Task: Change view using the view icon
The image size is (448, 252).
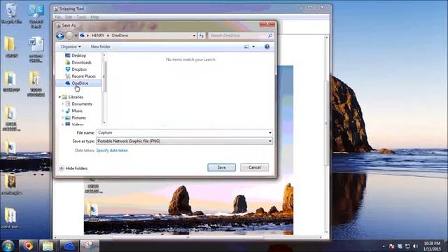Action: (x=246, y=47)
